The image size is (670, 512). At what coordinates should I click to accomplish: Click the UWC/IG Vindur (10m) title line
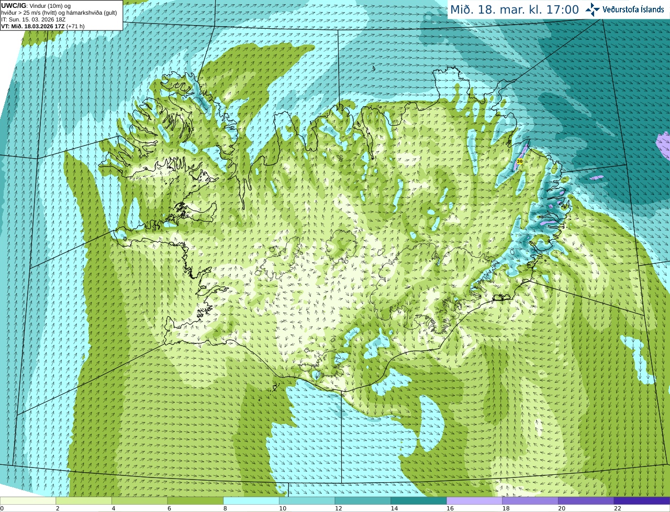[36, 6]
